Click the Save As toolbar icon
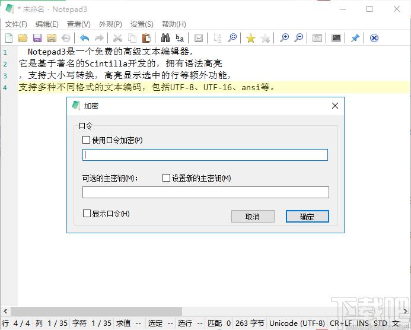 [x=52, y=38]
